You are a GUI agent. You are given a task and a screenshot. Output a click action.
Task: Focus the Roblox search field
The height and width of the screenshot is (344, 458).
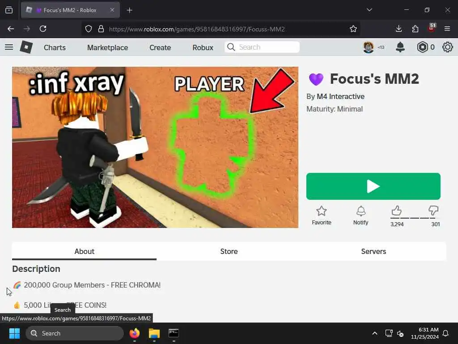262,47
